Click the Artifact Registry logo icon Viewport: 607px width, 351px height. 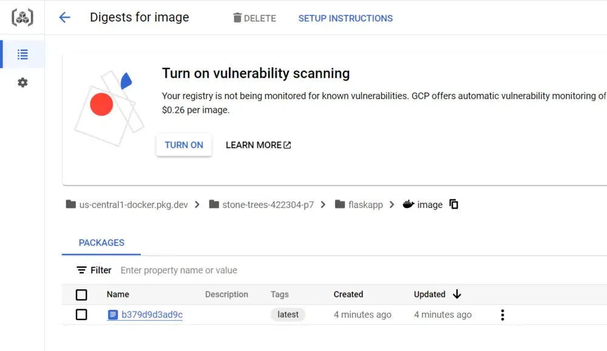[x=22, y=18]
